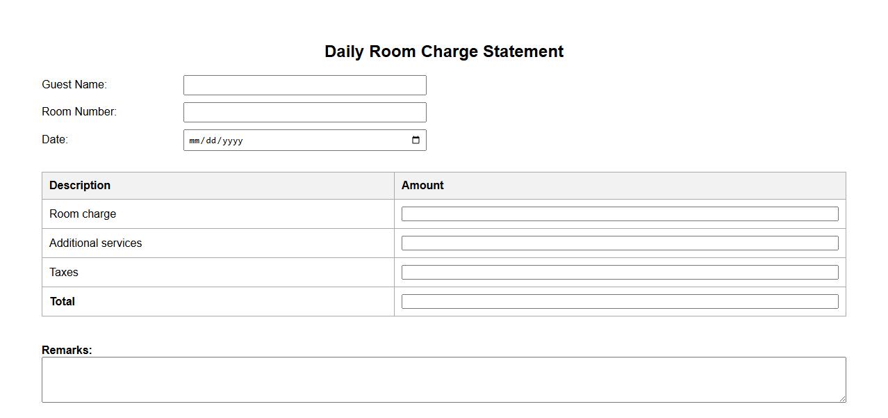Click the Description column header
Viewport: 888px width, 418px height.
coord(80,186)
